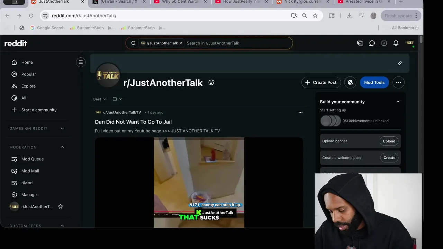Click the Create Post button
Viewport: 443px width, 249px height.
click(321, 82)
